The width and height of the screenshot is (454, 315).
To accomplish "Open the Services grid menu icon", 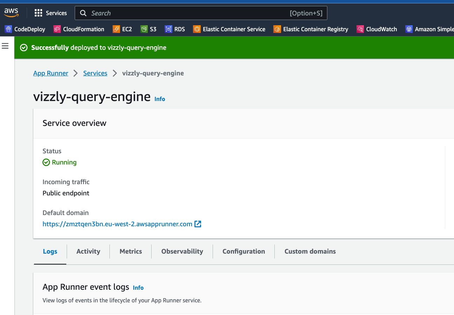I will pyautogui.click(x=38, y=13).
